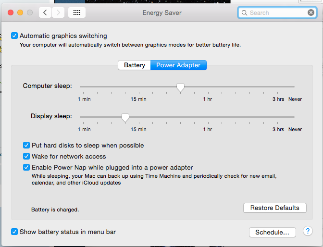
Task: Toggle Automatic graphics switching checkbox
Action: pos(14,36)
